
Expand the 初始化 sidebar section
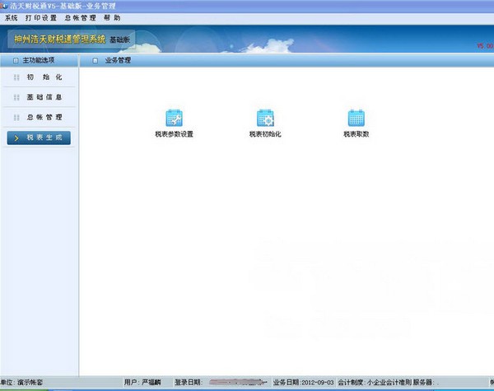(44, 77)
